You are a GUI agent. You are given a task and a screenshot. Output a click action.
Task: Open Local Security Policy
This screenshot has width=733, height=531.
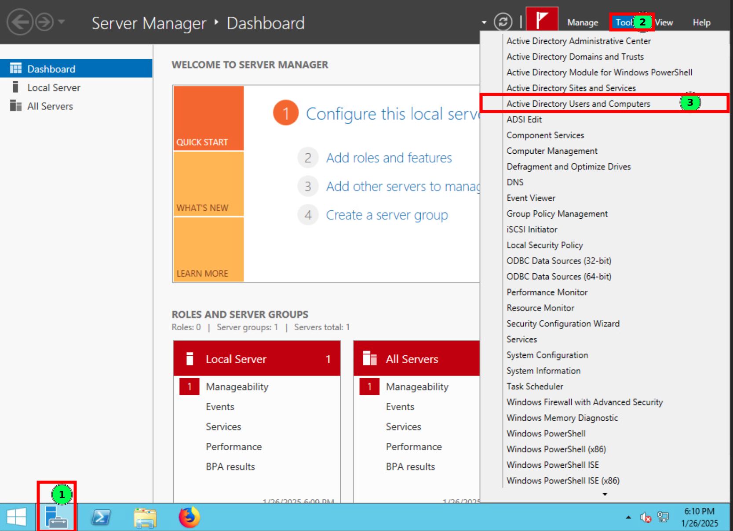605,245
